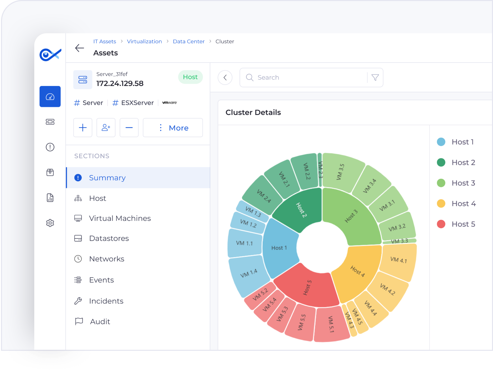Click the ESXServer hashtag tag
Screen dimensions: 493x374
pos(133,103)
